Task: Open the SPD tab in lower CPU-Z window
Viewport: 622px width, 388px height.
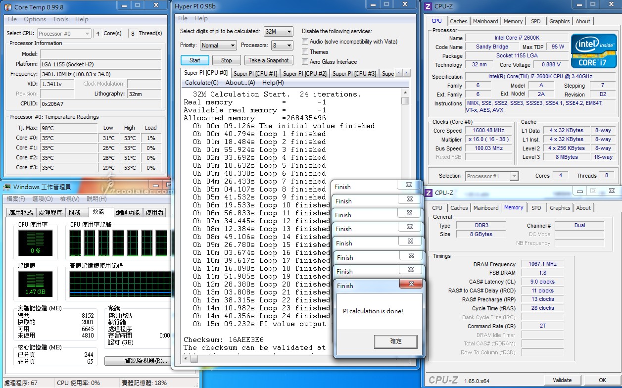Action: [536, 208]
